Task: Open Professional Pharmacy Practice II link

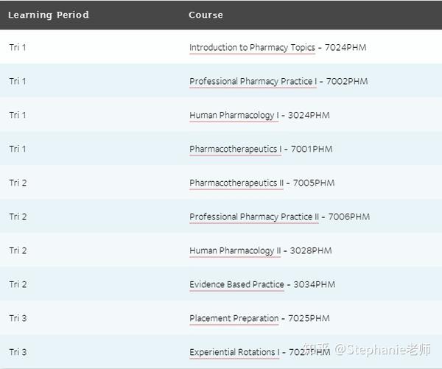Action: (x=254, y=217)
